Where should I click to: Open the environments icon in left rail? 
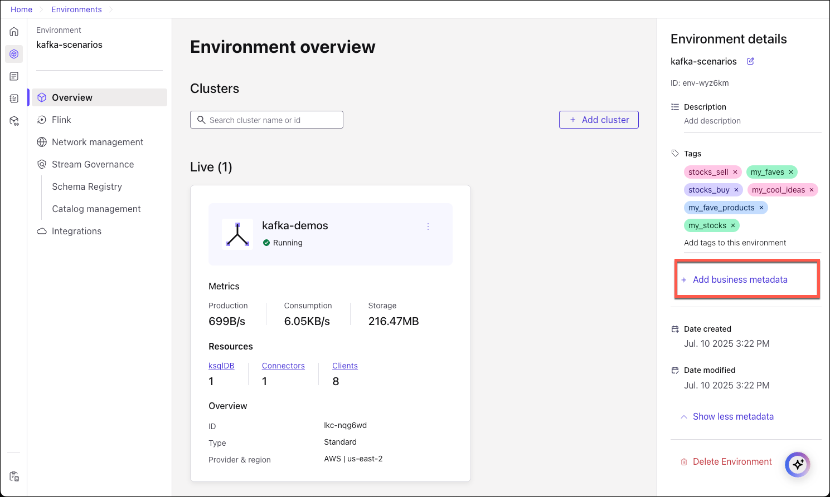pyautogui.click(x=14, y=54)
